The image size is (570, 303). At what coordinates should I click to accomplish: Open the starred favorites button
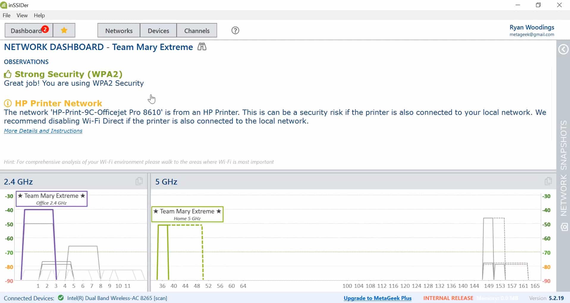(64, 30)
